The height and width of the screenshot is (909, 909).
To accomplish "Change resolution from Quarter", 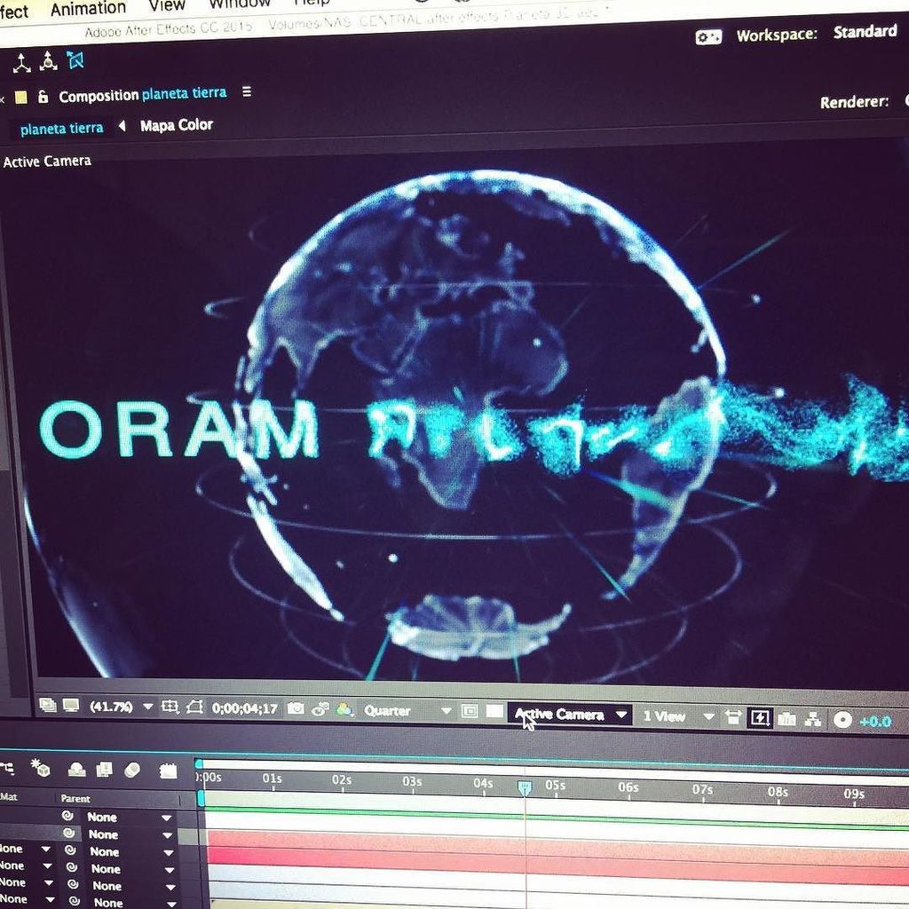I will pos(390,710).
